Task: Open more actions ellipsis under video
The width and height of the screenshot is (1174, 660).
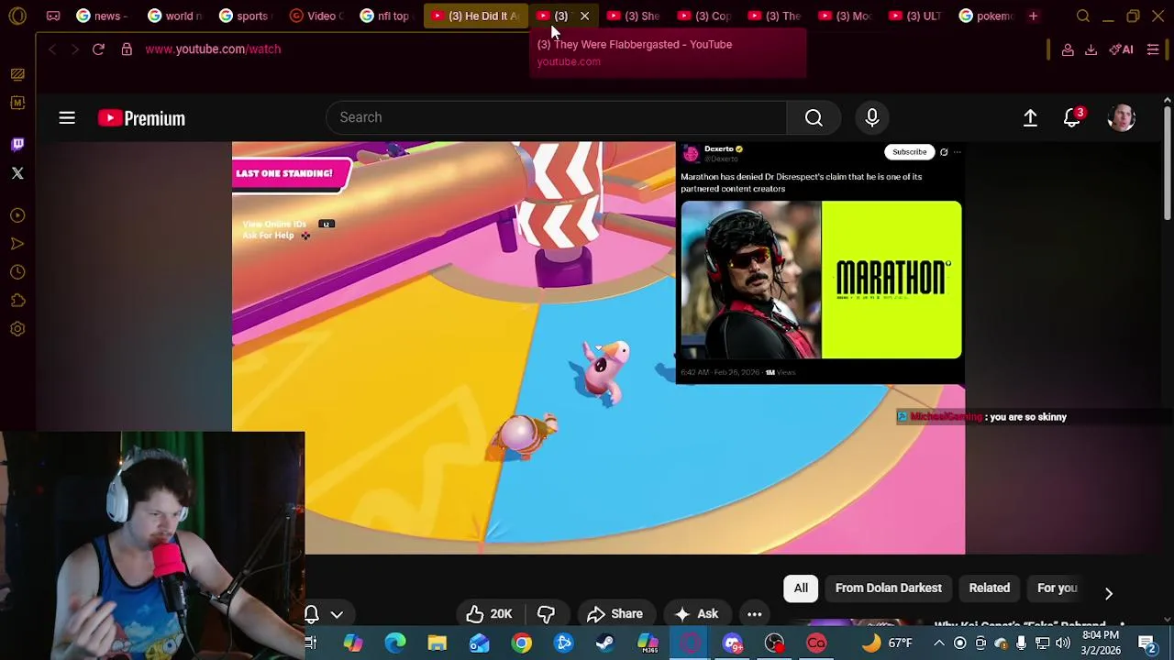Action: click(754, 614)
